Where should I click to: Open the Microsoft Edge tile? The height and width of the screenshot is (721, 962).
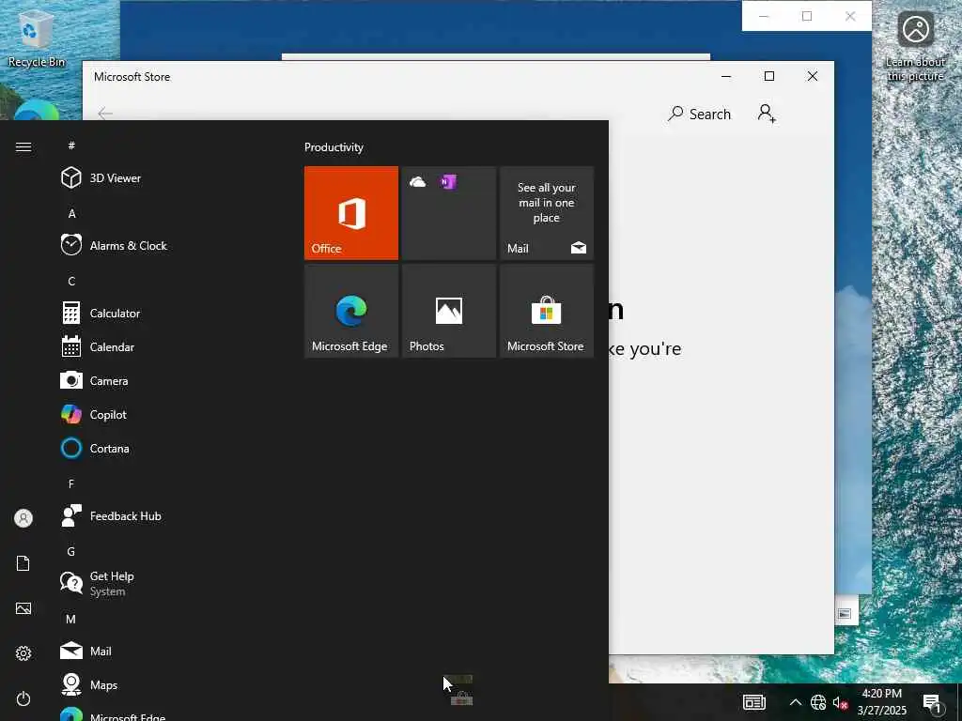(351, 311)
